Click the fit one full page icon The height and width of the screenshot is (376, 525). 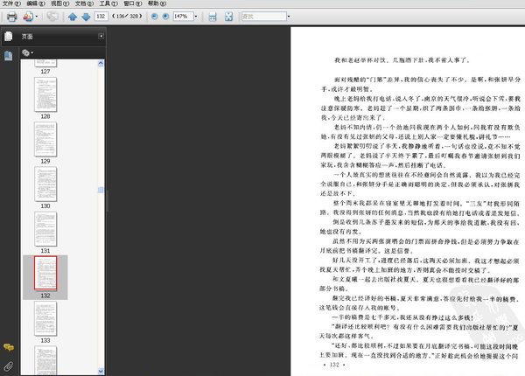click(x=227, y=17)
